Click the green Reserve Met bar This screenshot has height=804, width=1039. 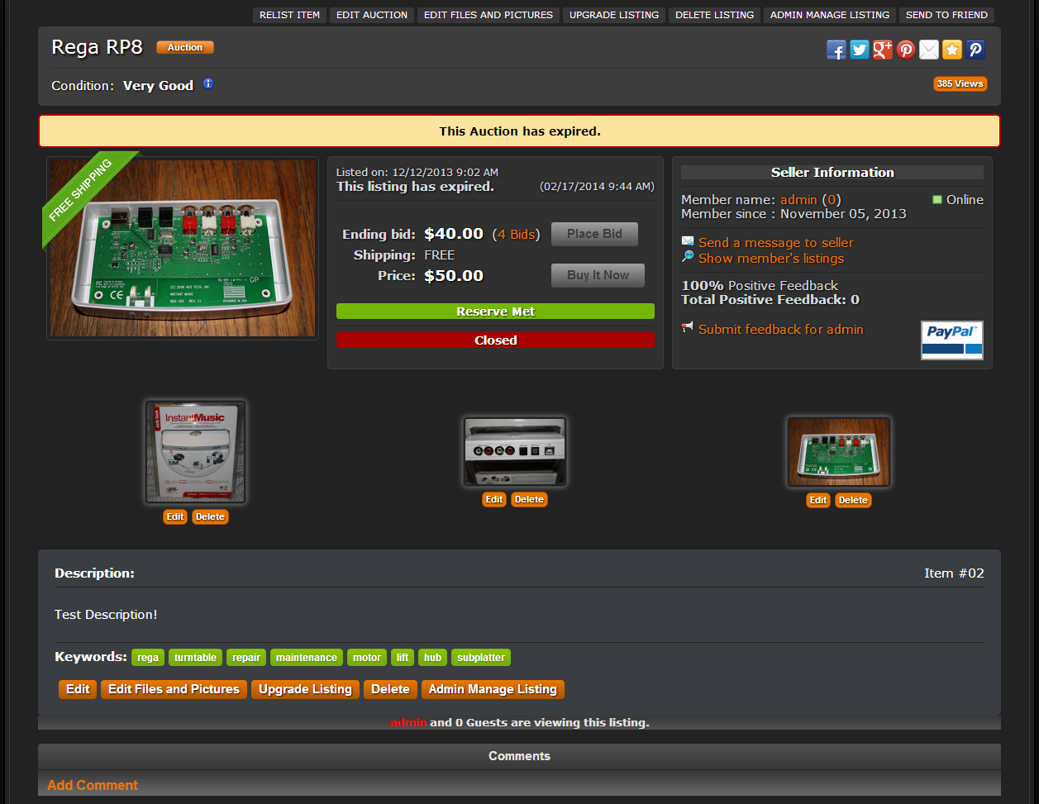[495, 312]
